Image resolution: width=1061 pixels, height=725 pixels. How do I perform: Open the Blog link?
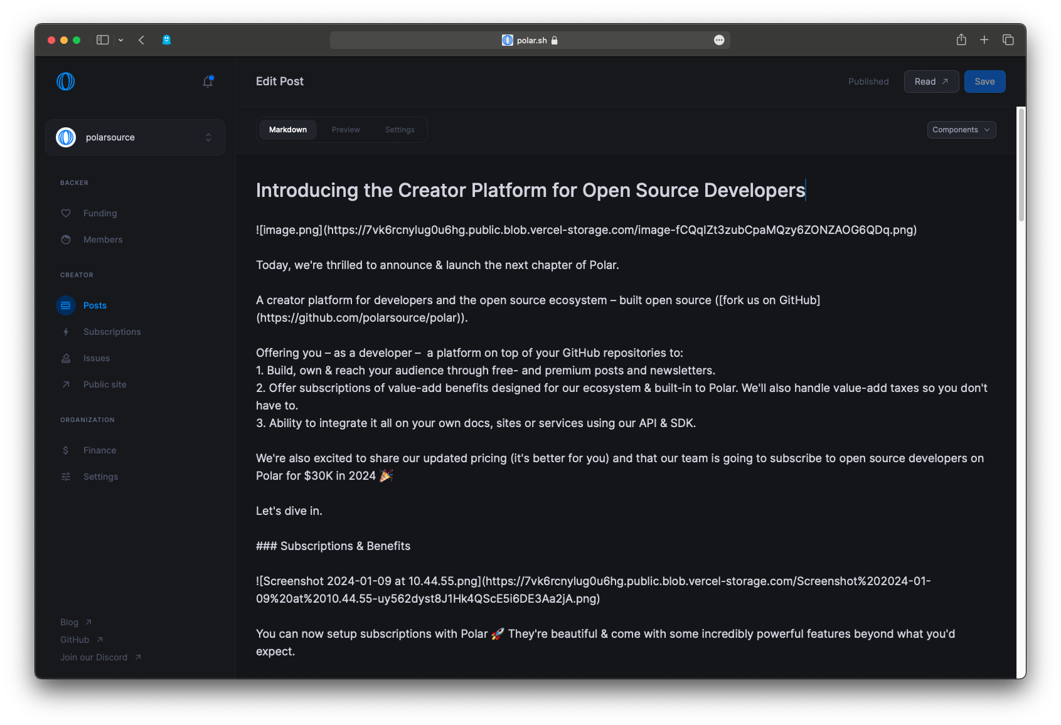(69, 622)
